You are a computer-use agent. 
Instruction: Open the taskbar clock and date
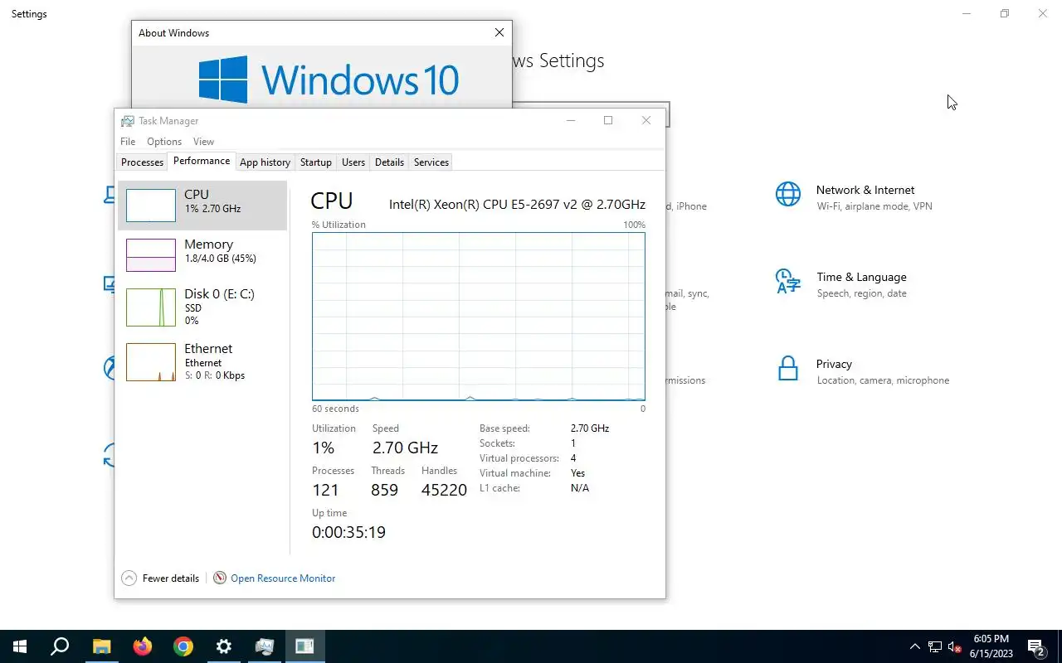[x=991, y=646]
